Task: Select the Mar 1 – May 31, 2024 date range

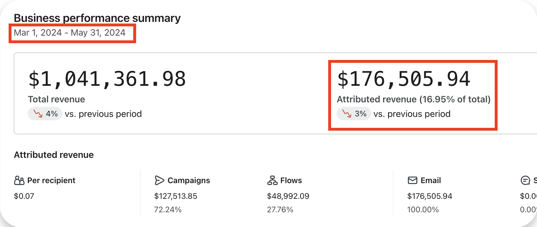Action: click(70, 33)
